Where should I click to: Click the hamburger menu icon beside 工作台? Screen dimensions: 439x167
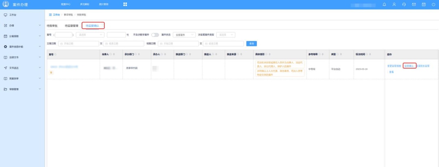[x=50, y=14]
